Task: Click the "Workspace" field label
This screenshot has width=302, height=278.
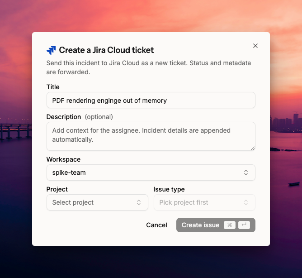Action: pyautogui.click(x=63, y=159)
